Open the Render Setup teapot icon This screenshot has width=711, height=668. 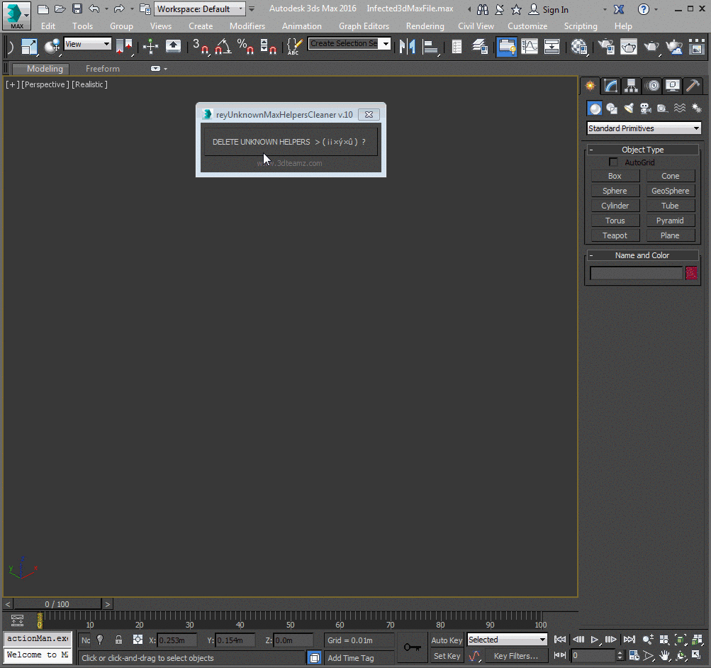click(x=606, y=46)
